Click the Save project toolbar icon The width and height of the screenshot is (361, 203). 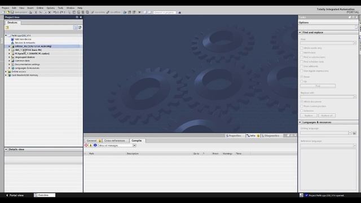click(12, 12)
